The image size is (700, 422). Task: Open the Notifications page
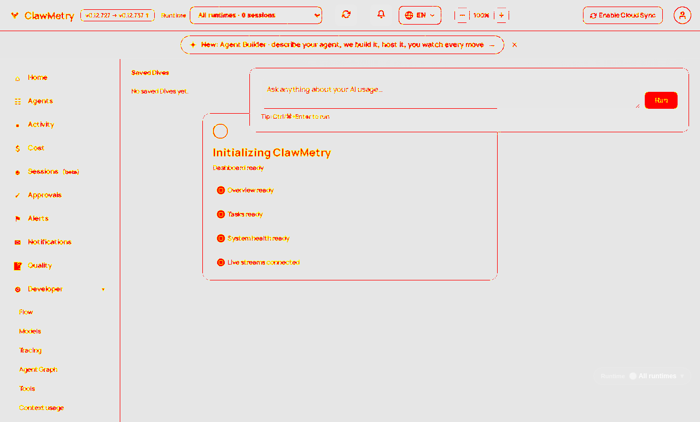pos(60,243)
